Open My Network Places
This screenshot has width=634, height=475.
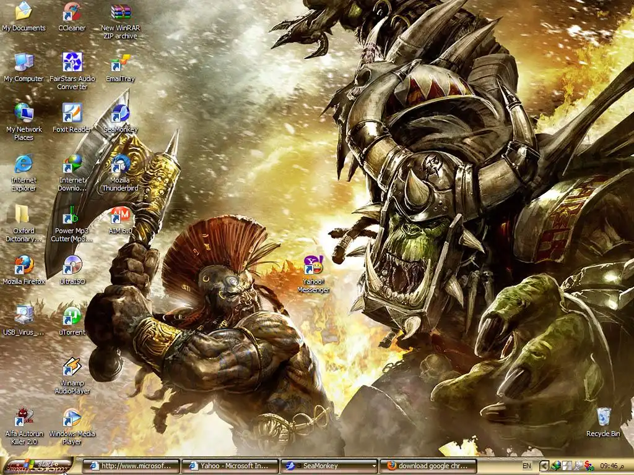pyautogui.click(x=24, y=122)
